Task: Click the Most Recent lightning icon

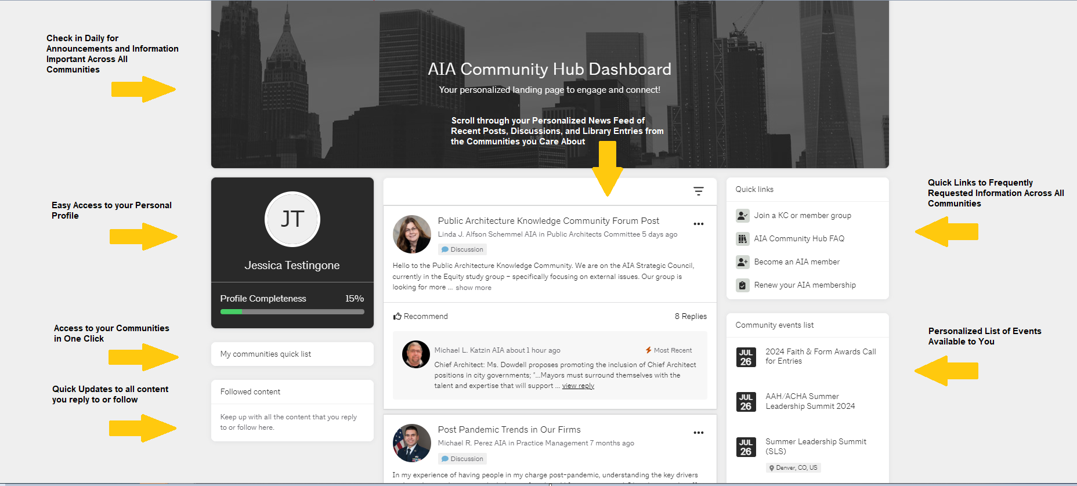Action: 648,350
